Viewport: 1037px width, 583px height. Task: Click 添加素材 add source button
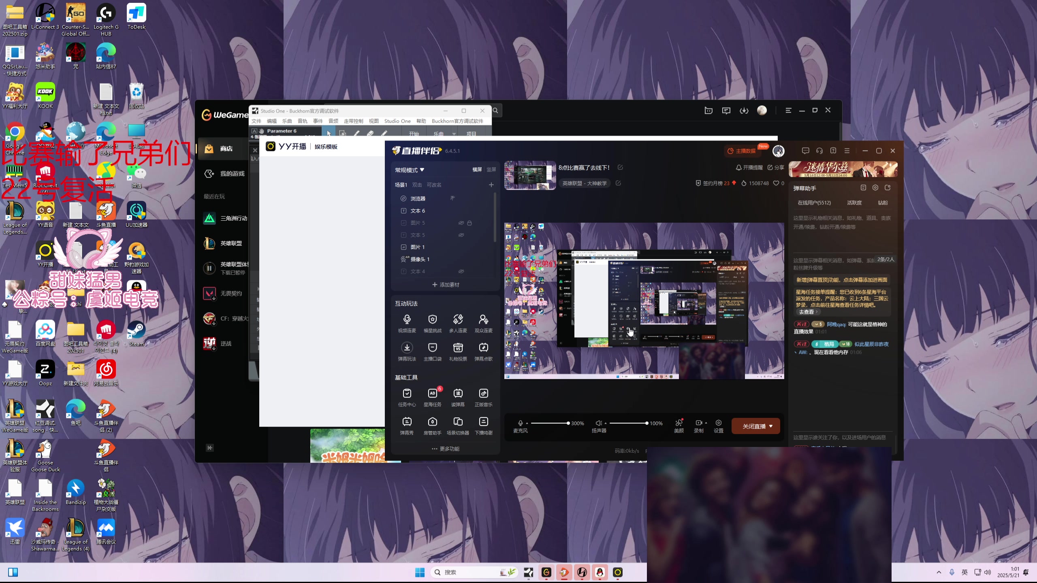[446, 285]
